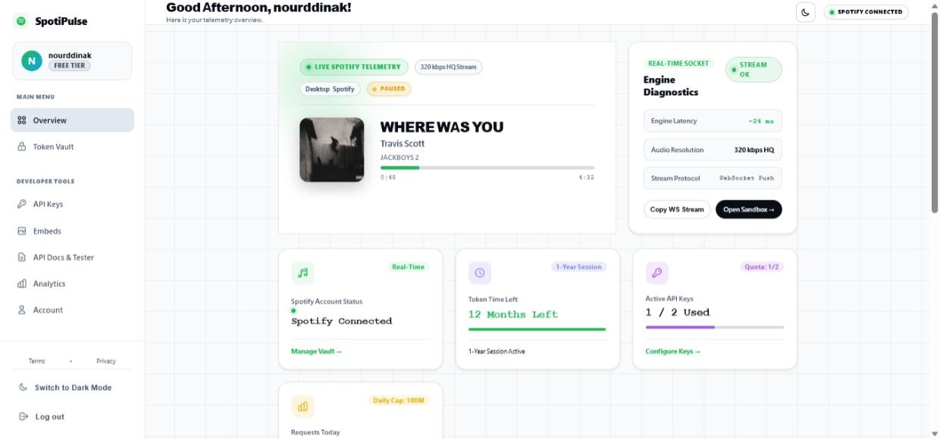This screenshot has width=940, height=439.
Task: Click the Engine Latency row
Action: tap(713, 121)
